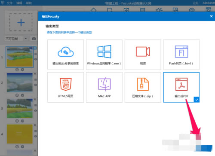Open frame 4 list menu icon

pos(36,131)
